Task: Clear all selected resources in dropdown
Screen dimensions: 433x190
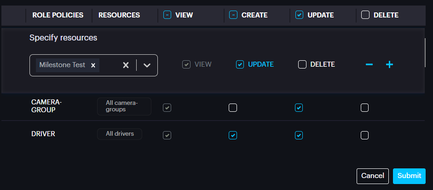Action: [126, 65]
